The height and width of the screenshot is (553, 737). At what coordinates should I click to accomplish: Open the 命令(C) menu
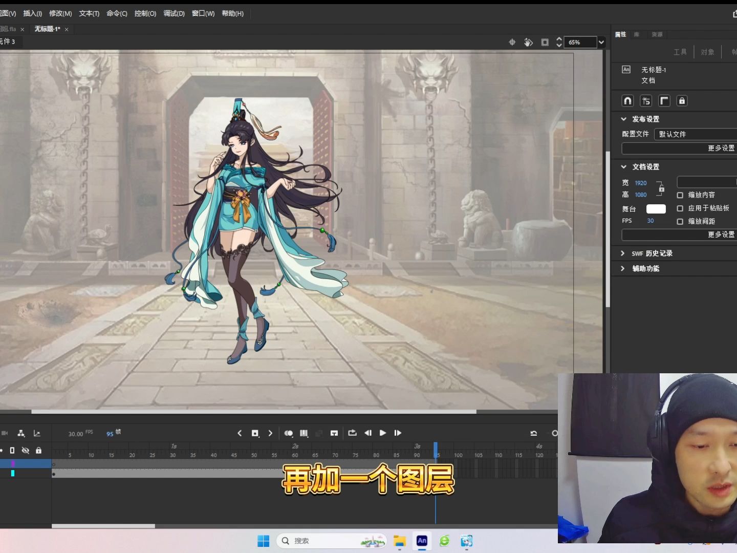117,13
